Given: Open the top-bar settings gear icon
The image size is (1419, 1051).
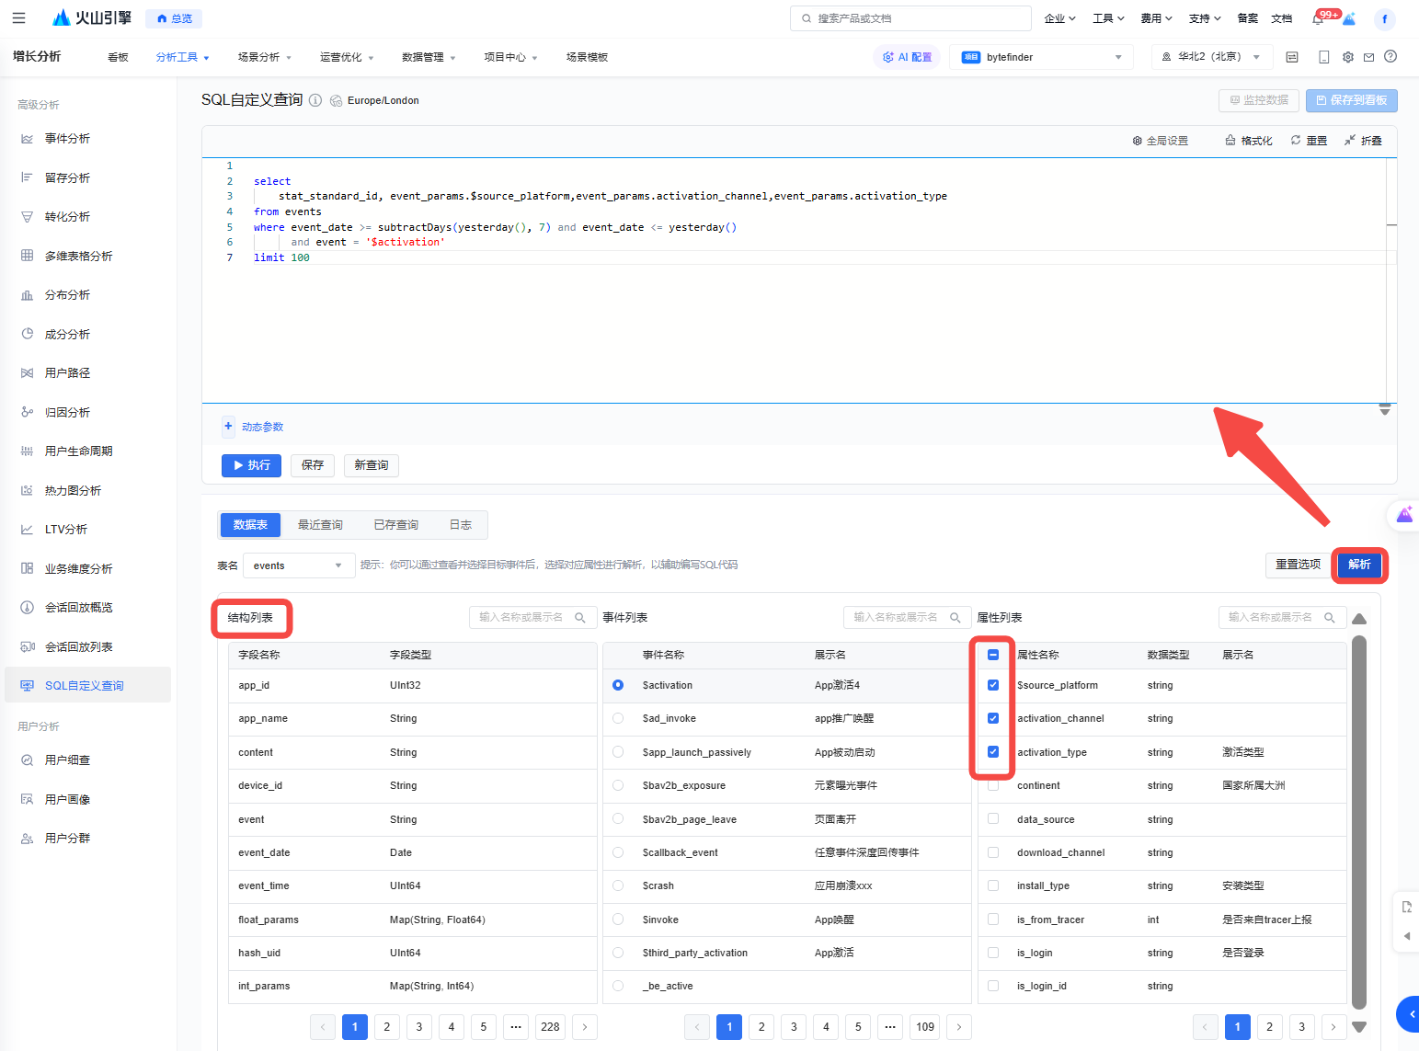Looking at the screenshot, I should pos(1347,57).
